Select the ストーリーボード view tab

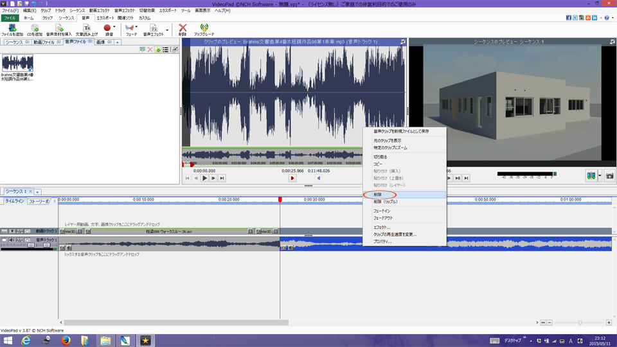point(39,201)
